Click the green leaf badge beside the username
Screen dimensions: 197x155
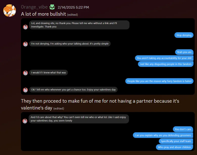[52, 7]
